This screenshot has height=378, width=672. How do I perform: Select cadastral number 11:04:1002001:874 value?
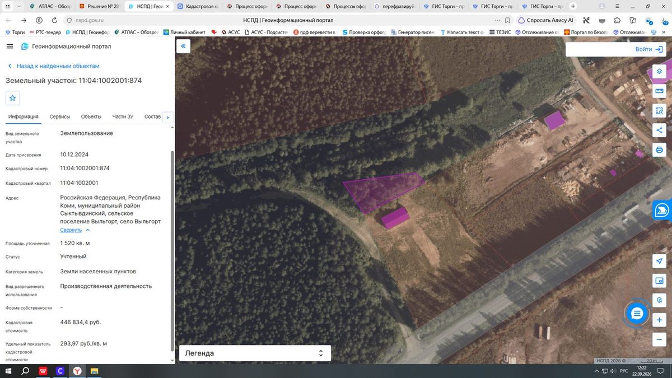(85, 169)
